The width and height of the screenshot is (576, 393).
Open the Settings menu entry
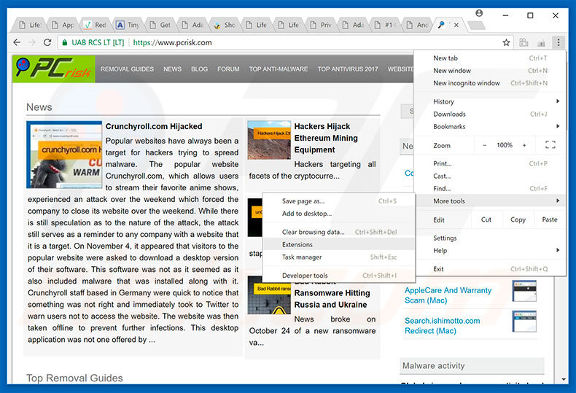click(445, 238)
